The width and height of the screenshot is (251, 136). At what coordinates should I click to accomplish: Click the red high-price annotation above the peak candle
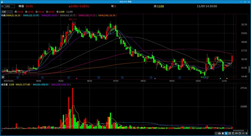click(x=73, y=19)
